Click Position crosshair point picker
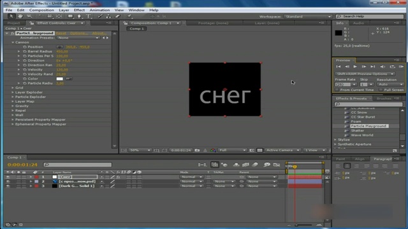 tap(59, 47)
